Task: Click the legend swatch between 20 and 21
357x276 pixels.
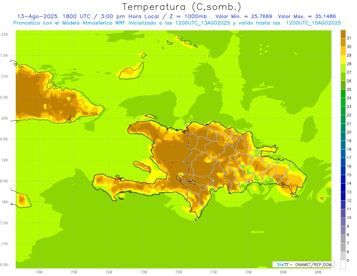Action: coord(343,128)
